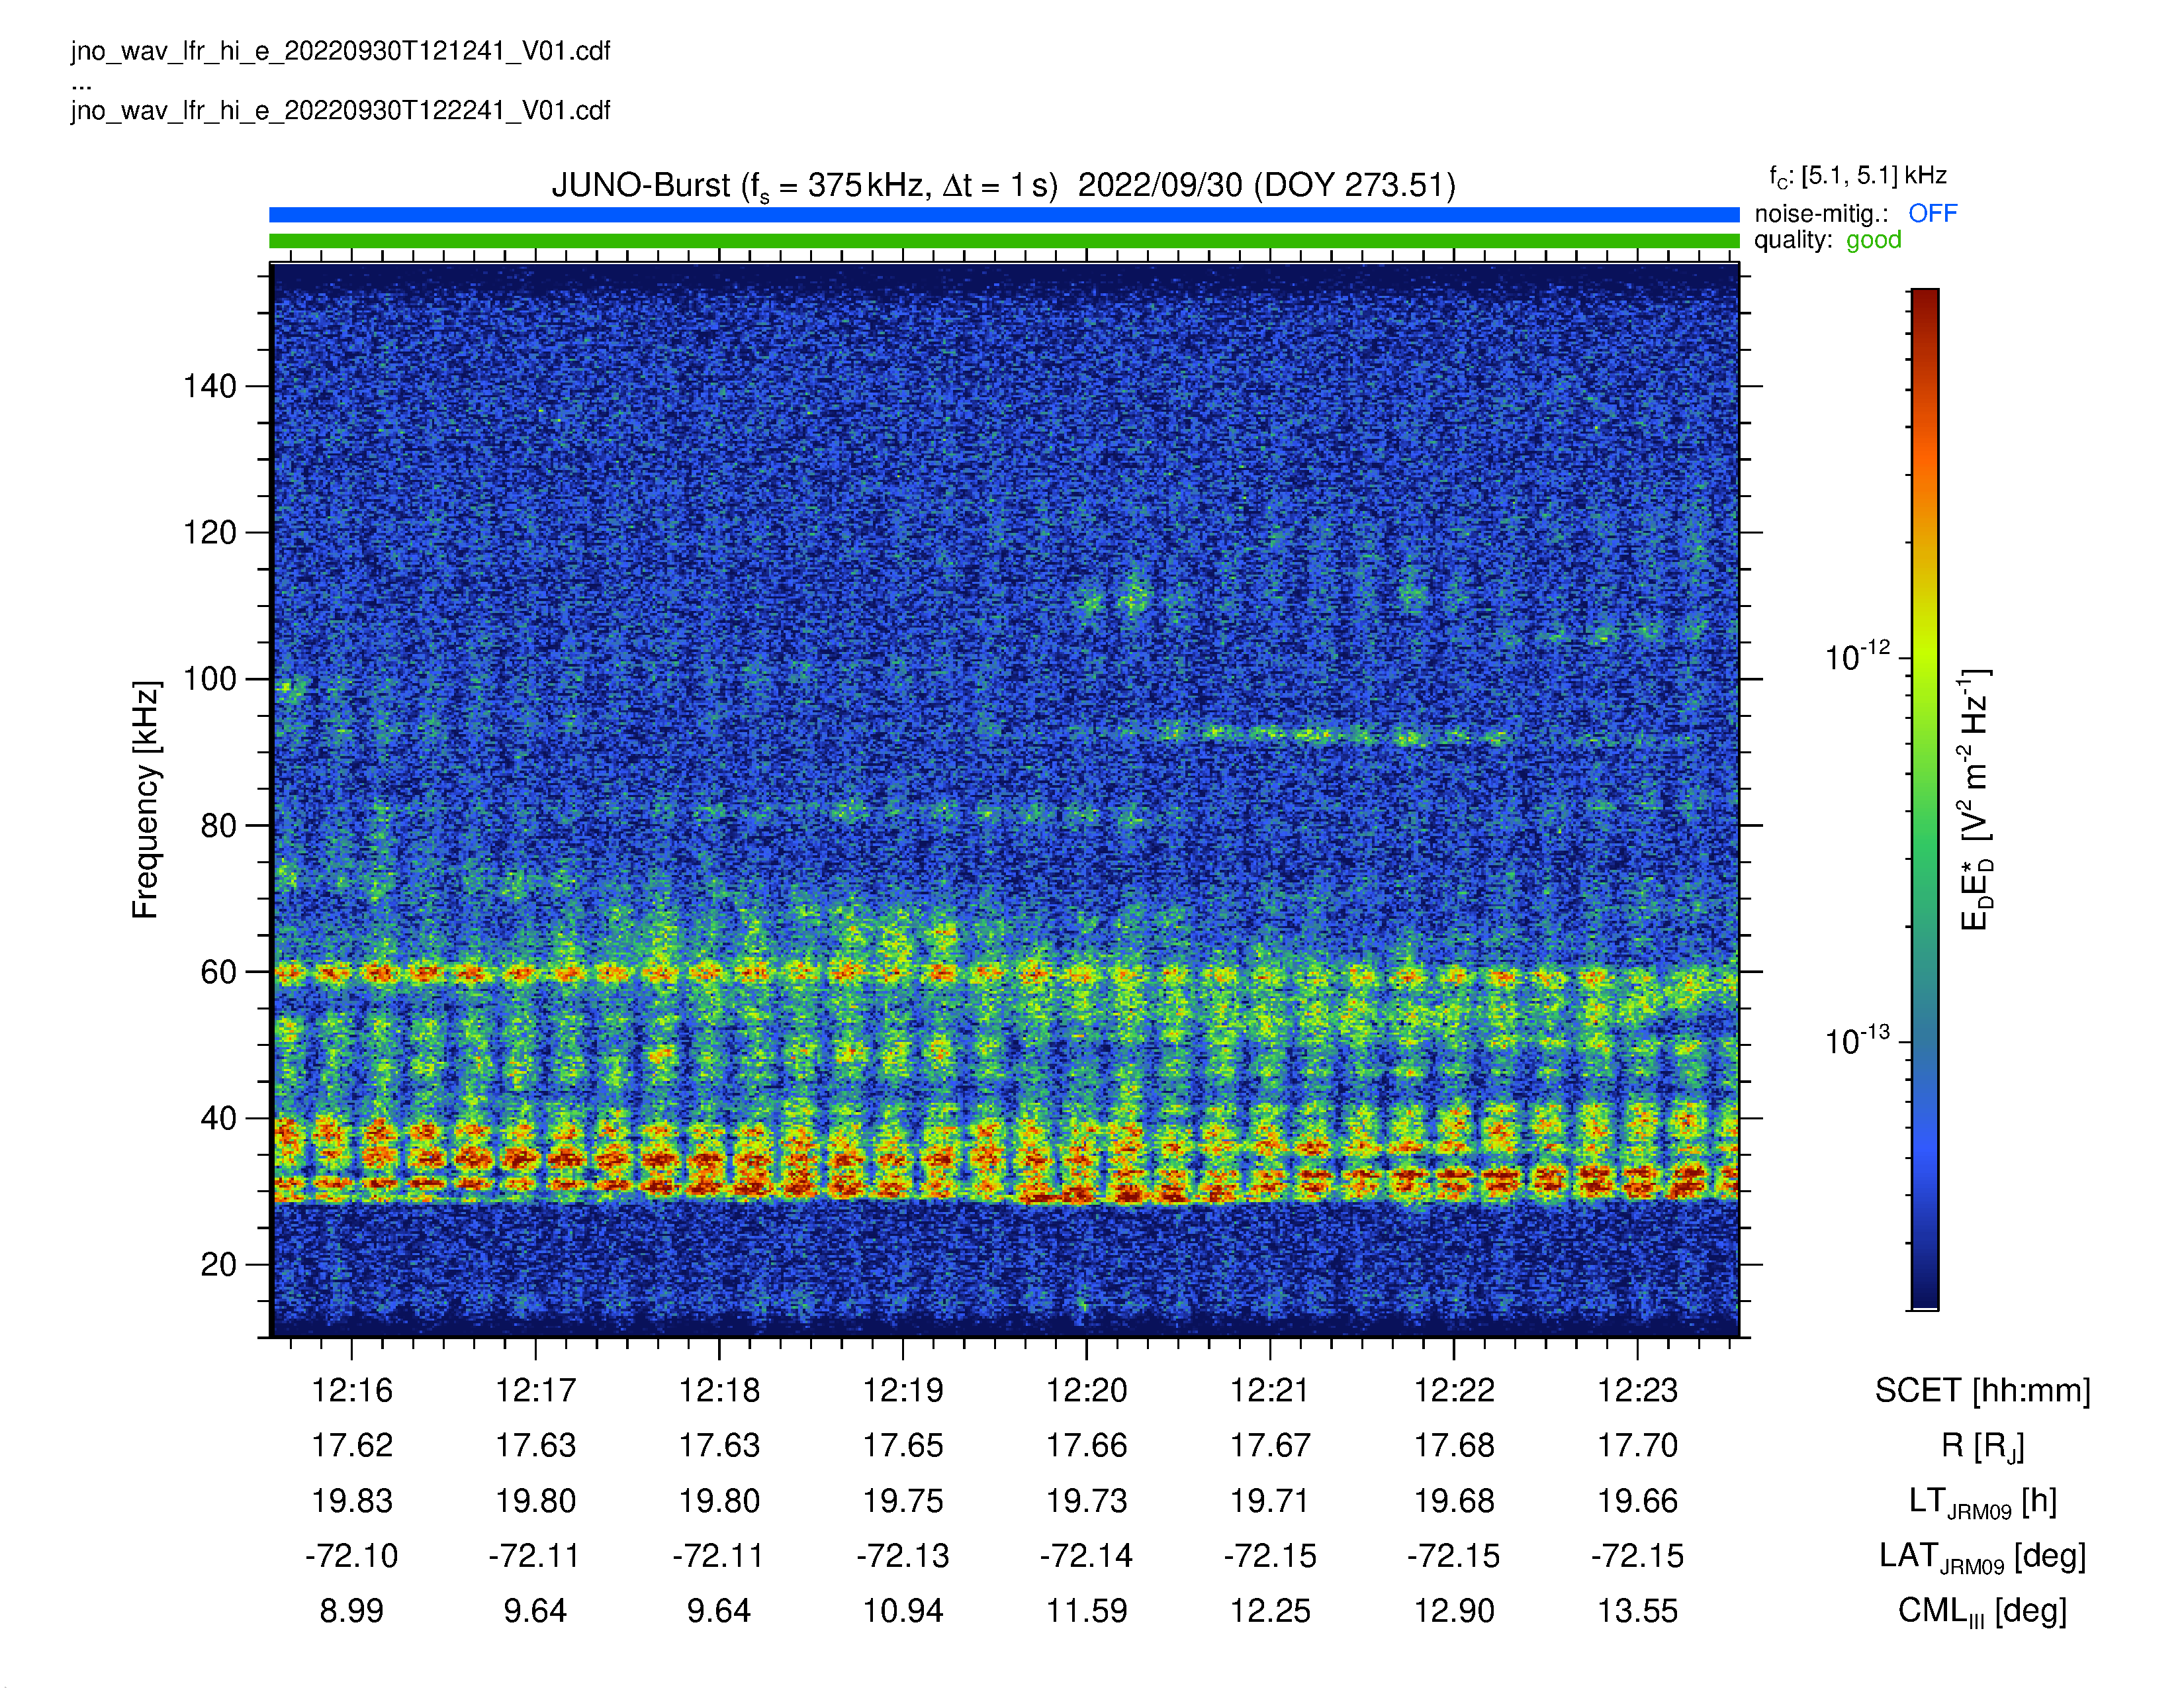
Task: Click the blue noise-mitigation status bar
Action: [x=1004, y=214]
